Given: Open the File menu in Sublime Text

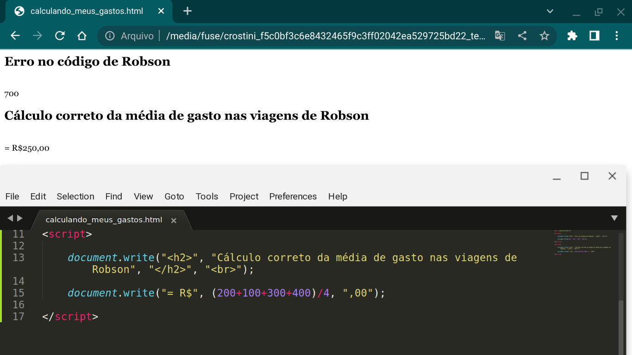Looking at the screenshot, I should click(12, 196).
